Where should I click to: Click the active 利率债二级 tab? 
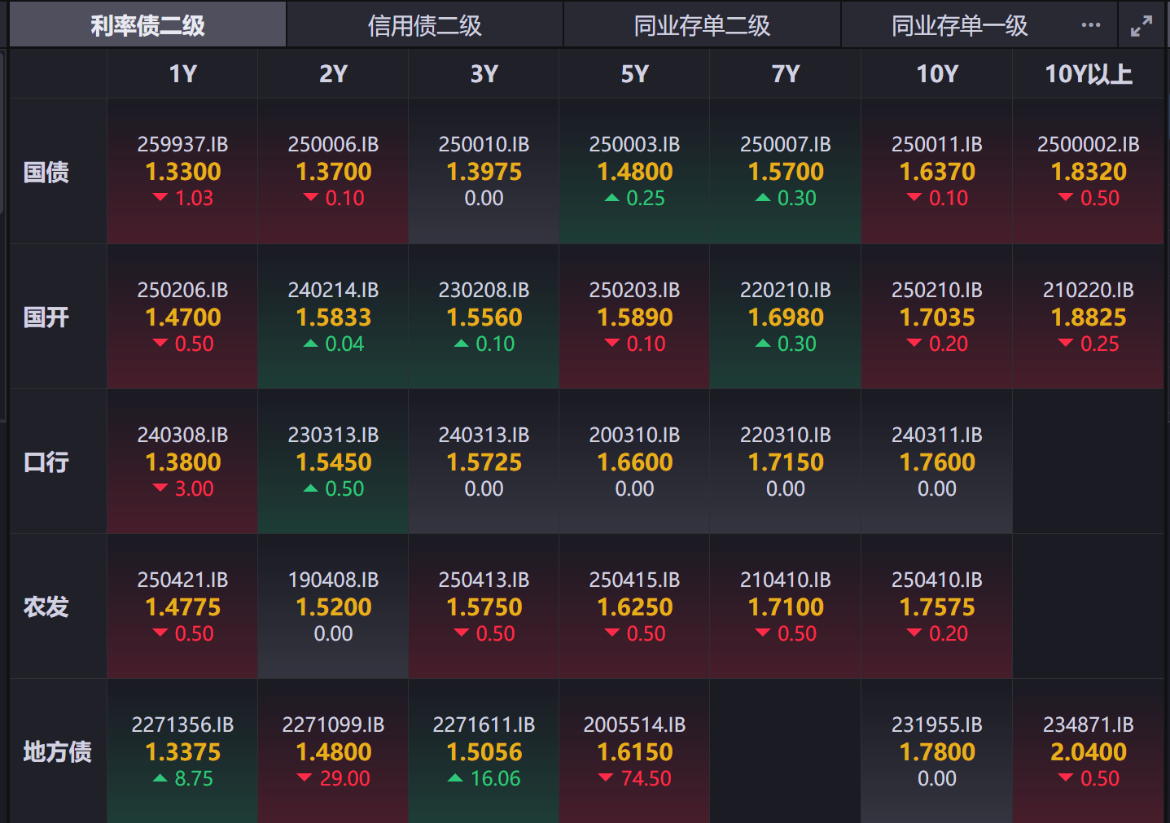tap(147, 24)
